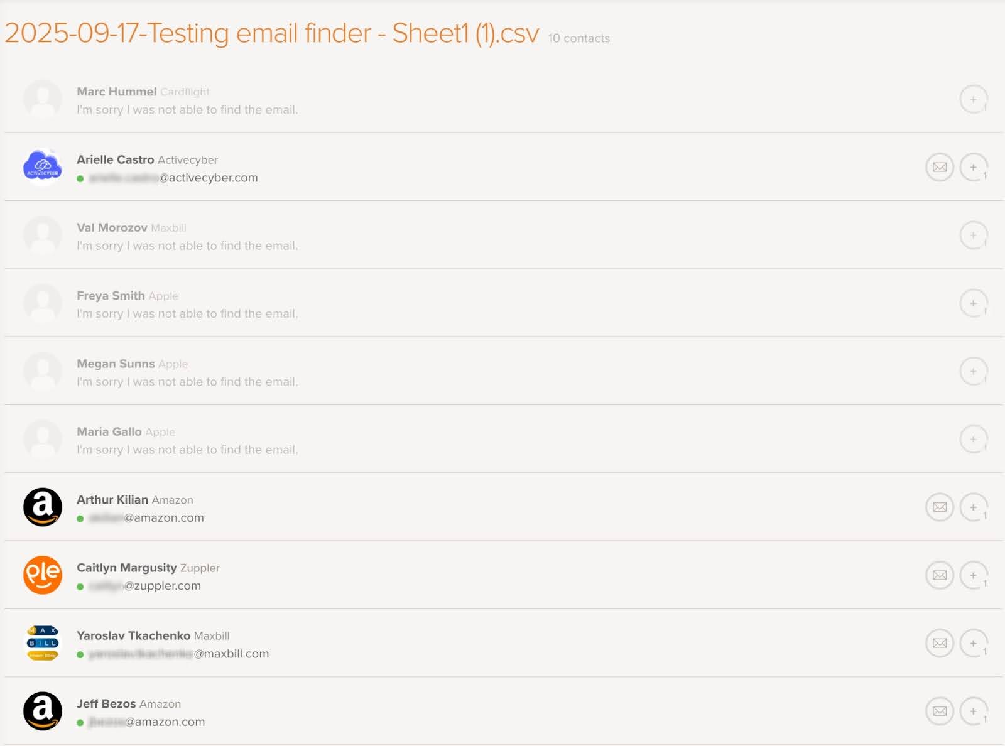
Task: Click the plus icon for Freya Smith
Action: 973,303
